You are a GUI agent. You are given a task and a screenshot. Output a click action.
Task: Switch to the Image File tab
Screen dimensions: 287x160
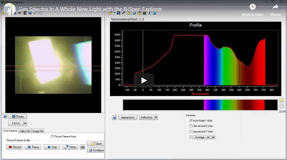(x=38, y=131)
